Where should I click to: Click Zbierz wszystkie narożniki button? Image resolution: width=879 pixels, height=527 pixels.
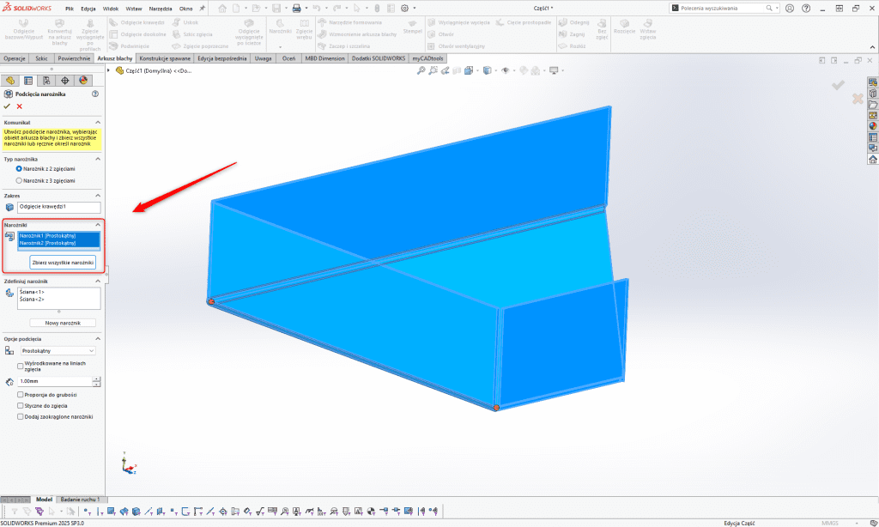click(x=63, y=263)
